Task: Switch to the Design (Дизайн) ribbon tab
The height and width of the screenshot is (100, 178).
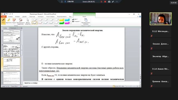Action: click(24, 17)
